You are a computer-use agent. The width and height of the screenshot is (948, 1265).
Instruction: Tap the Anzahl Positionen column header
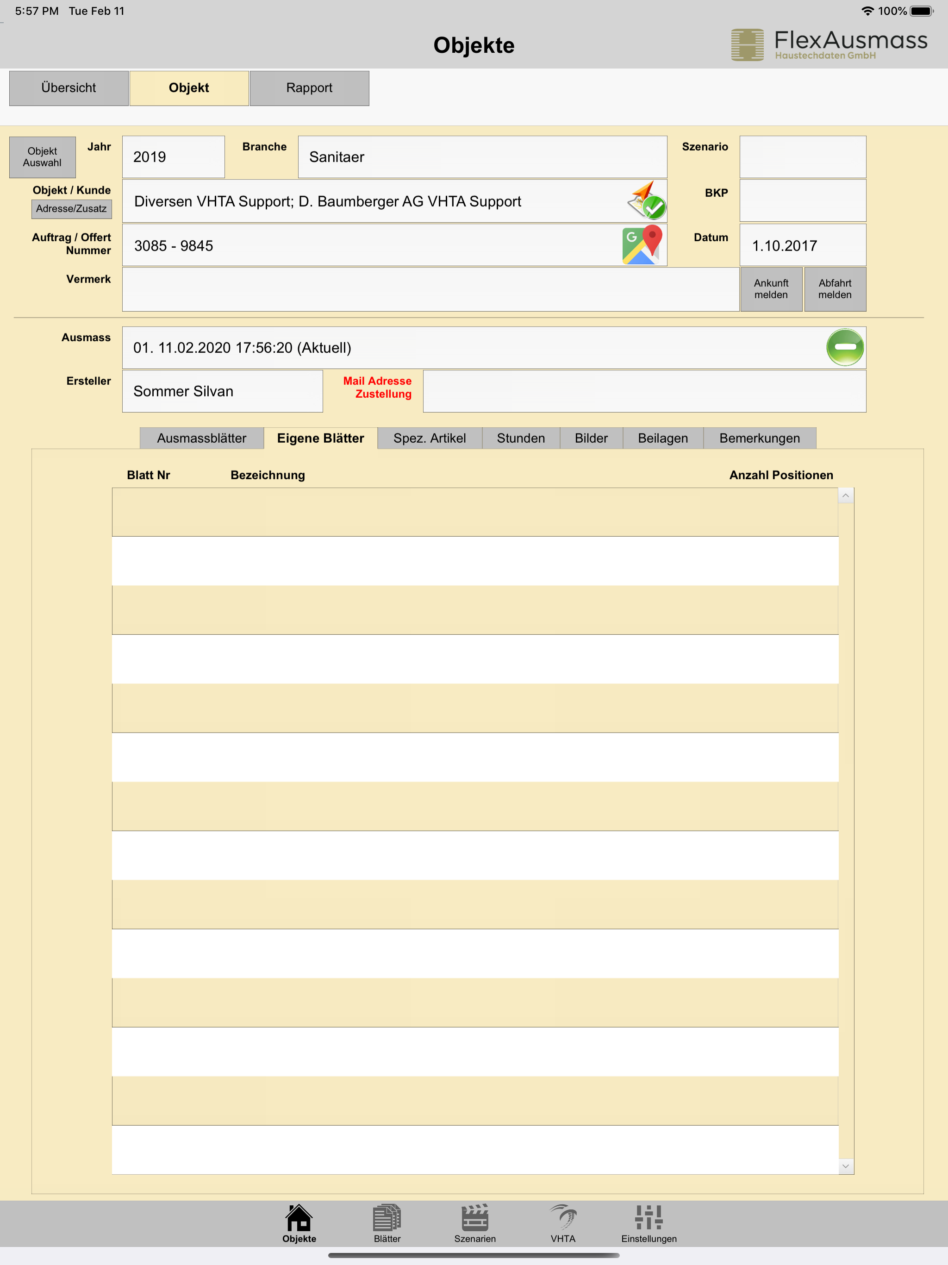[781, 475]
